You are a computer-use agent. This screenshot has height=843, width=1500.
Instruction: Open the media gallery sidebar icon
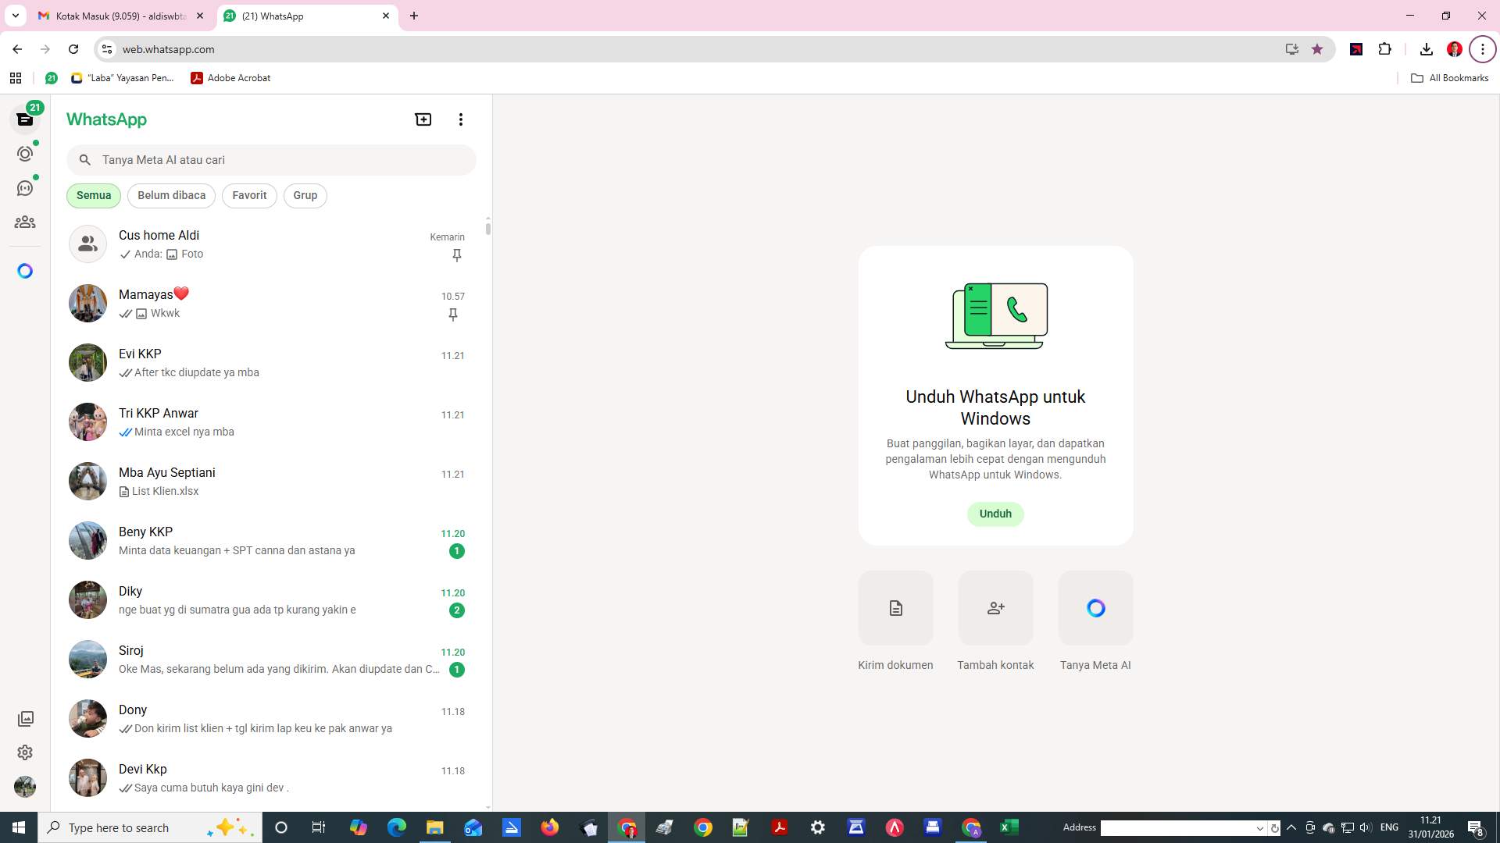point(25,718)
